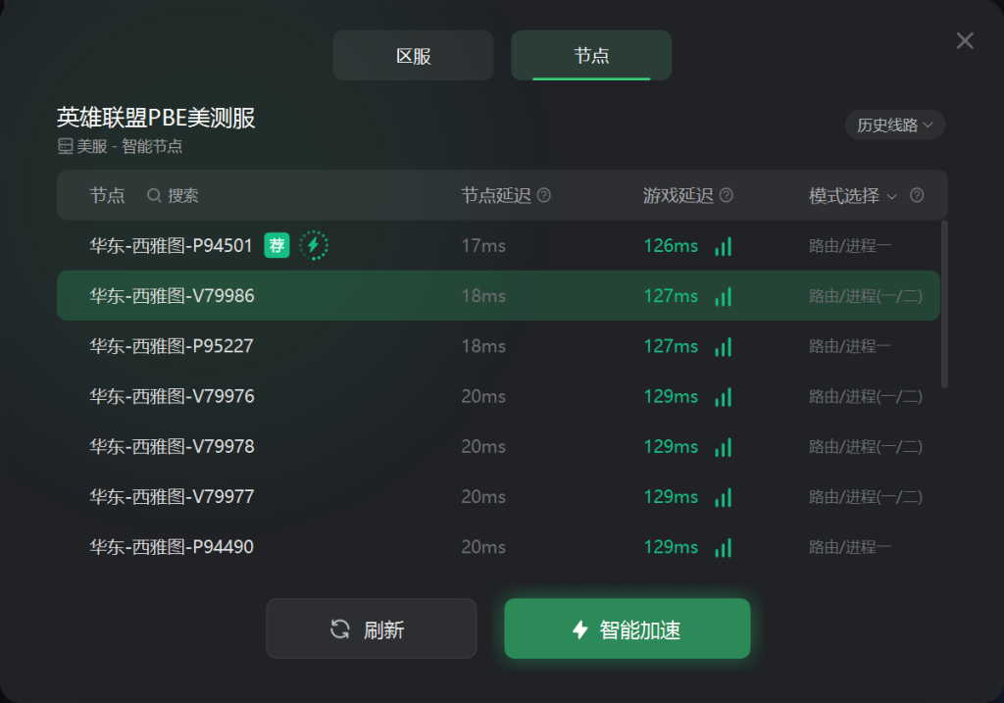The height and width of the screenshot is (703, 1004).
Task: Click the help icon next to 模式选择
Action: pyautogui.click(x=917, y=195)
